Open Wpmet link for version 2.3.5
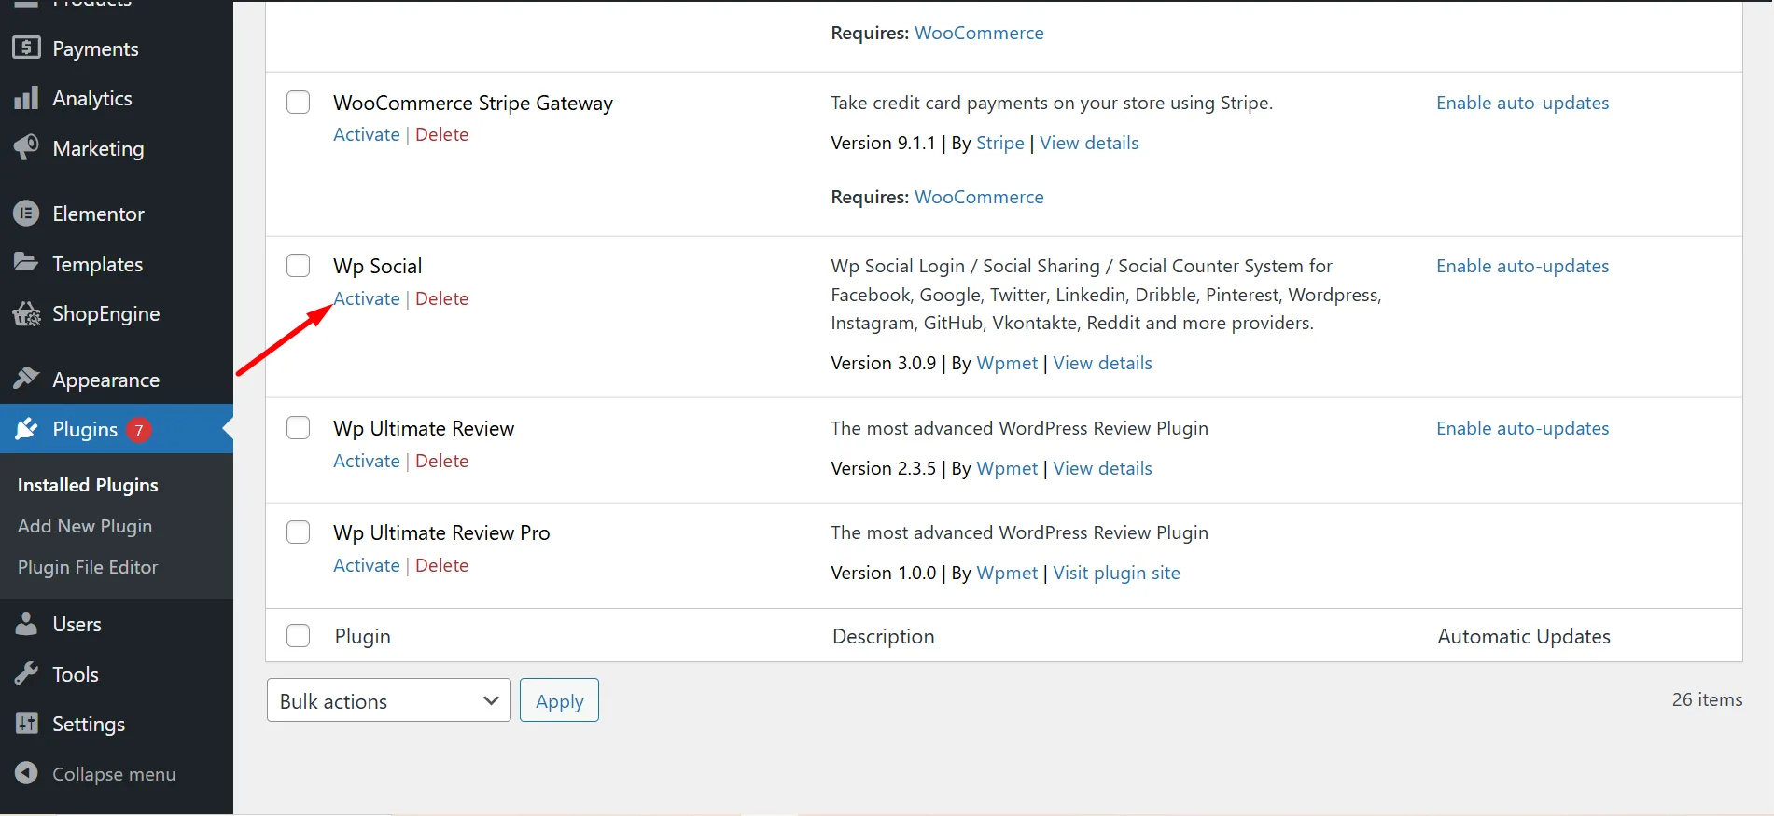The image size is (1774, 816). (1007, 468)
